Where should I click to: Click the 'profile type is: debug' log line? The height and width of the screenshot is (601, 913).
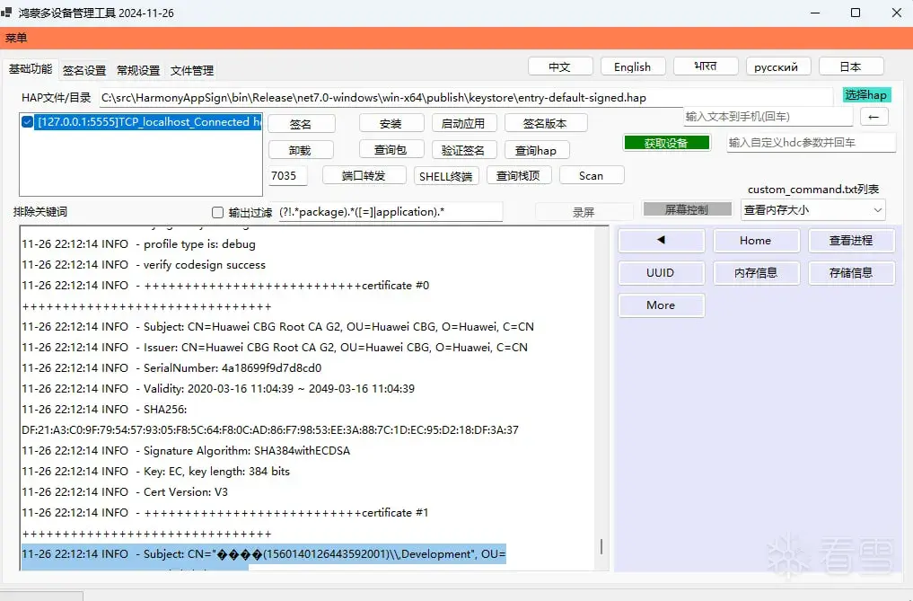[x=138, y=244]
